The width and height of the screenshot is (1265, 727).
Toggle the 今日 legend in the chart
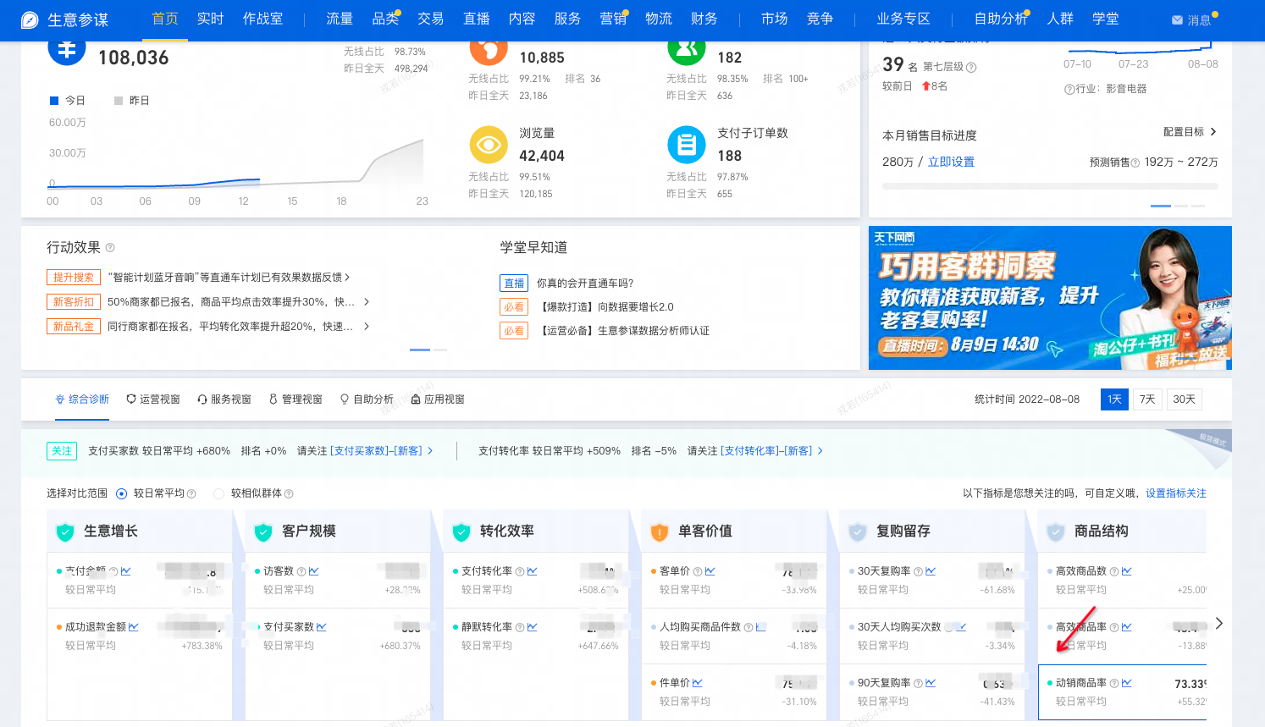[68, 101]
